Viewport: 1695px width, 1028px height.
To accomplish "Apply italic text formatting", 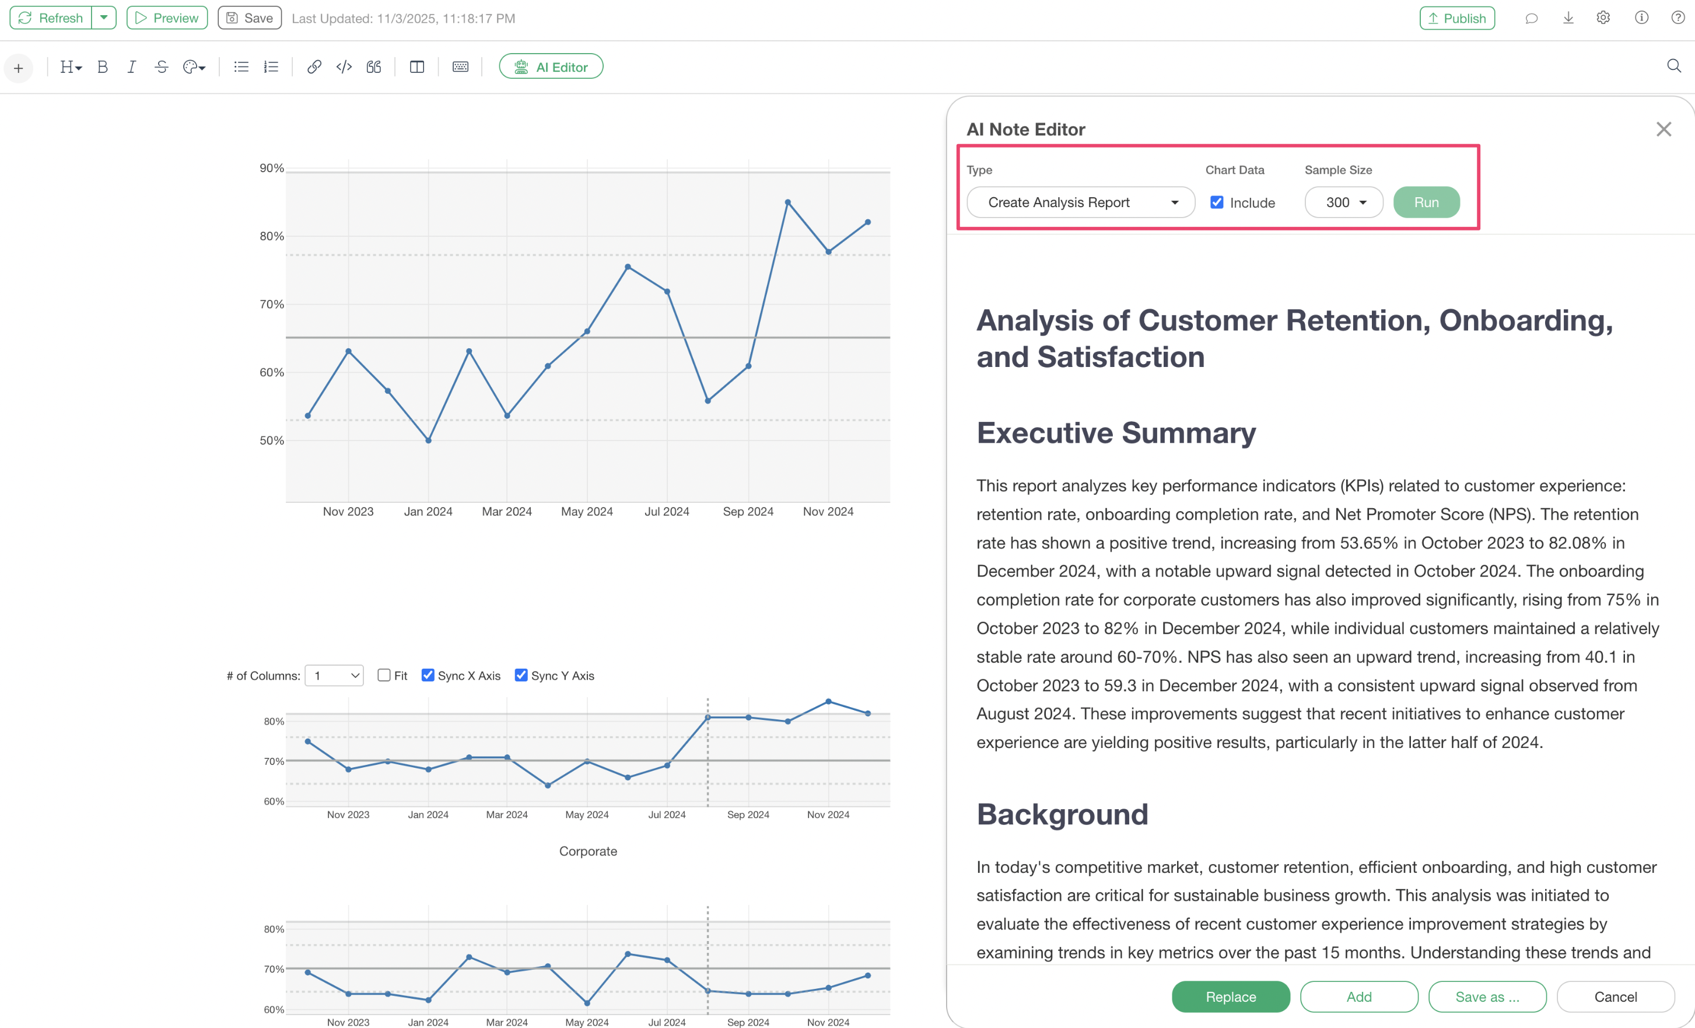I will point(131,67).
